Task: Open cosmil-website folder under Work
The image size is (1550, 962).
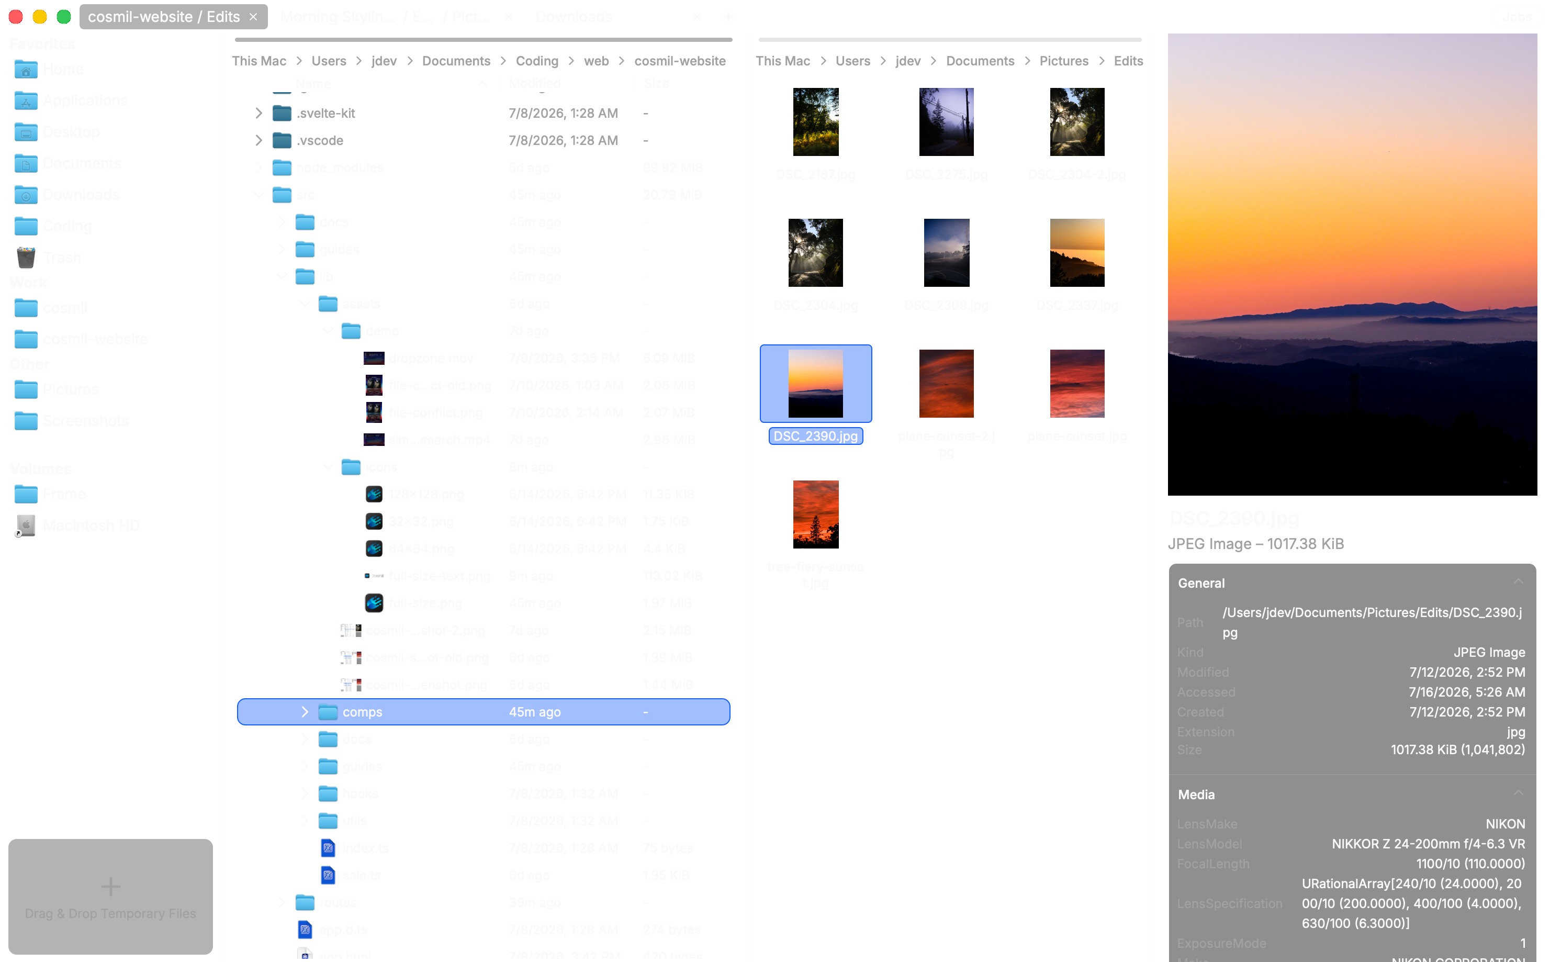Action: [80, 339]
